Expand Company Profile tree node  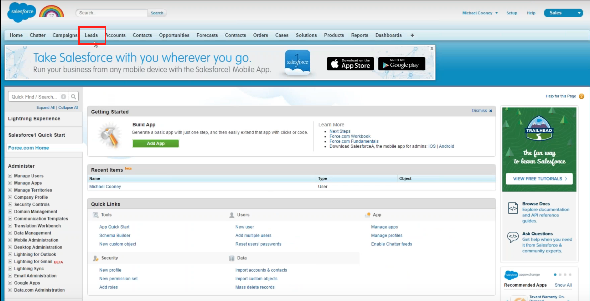click(10, 197)
